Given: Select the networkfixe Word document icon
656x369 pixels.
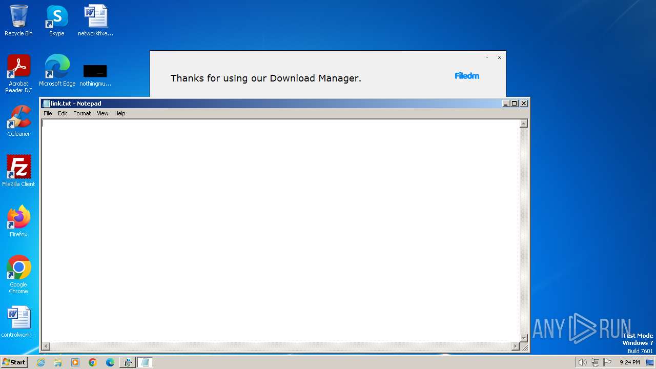Looking at the screenshot, I should click(95, 20).
